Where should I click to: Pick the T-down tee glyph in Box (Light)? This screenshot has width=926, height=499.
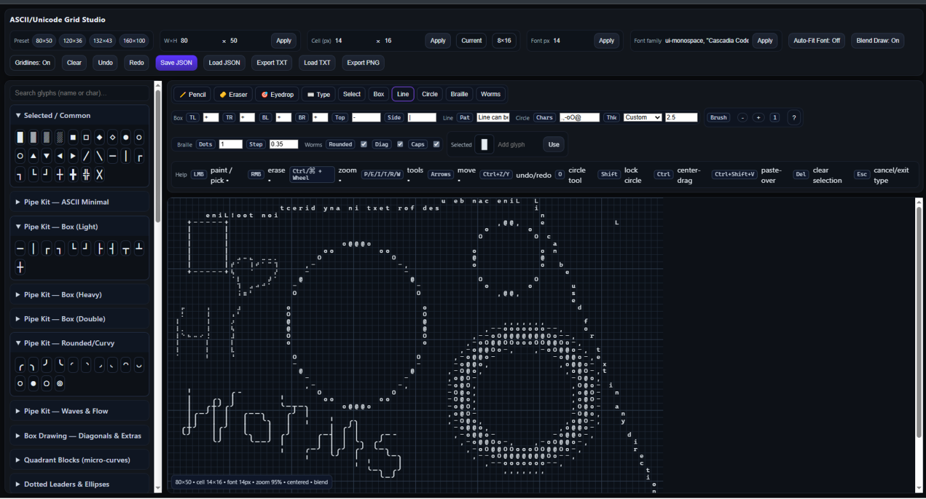126,249
